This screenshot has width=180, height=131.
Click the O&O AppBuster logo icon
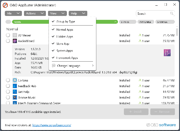[x=5, y=5]
